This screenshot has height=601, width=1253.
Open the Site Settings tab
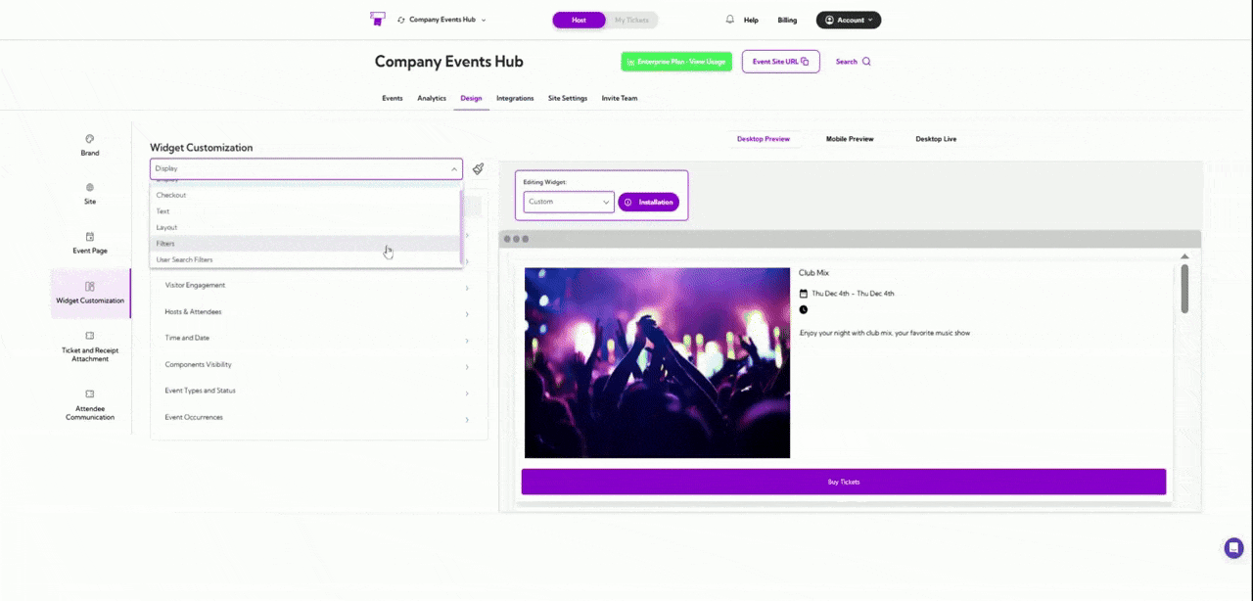[568, 98]
